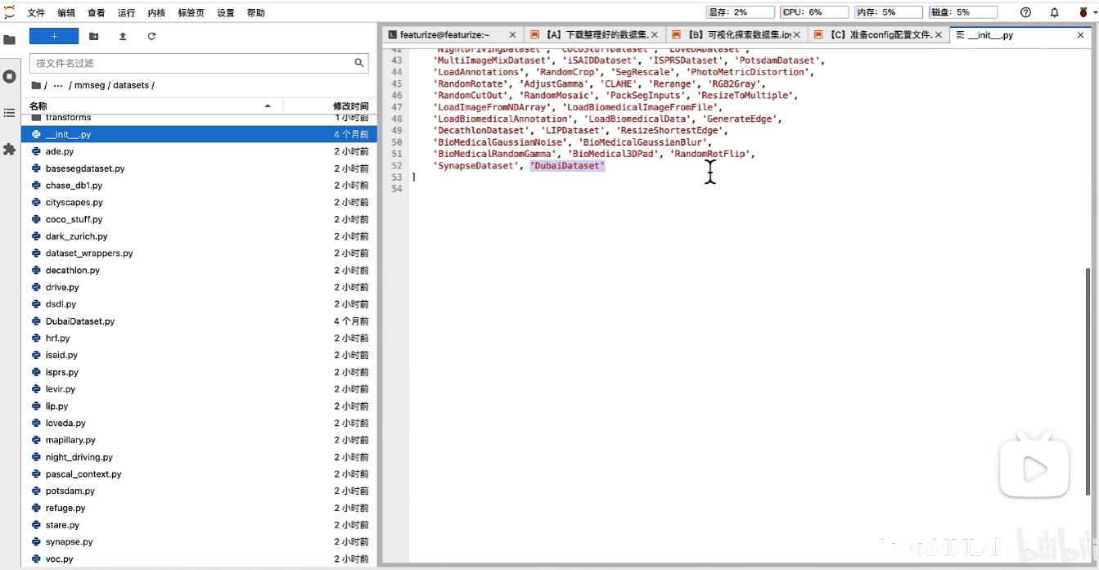Open the table of contents sidebar icon
This screenshot has width=1099, height=570.
click(10, 113)
